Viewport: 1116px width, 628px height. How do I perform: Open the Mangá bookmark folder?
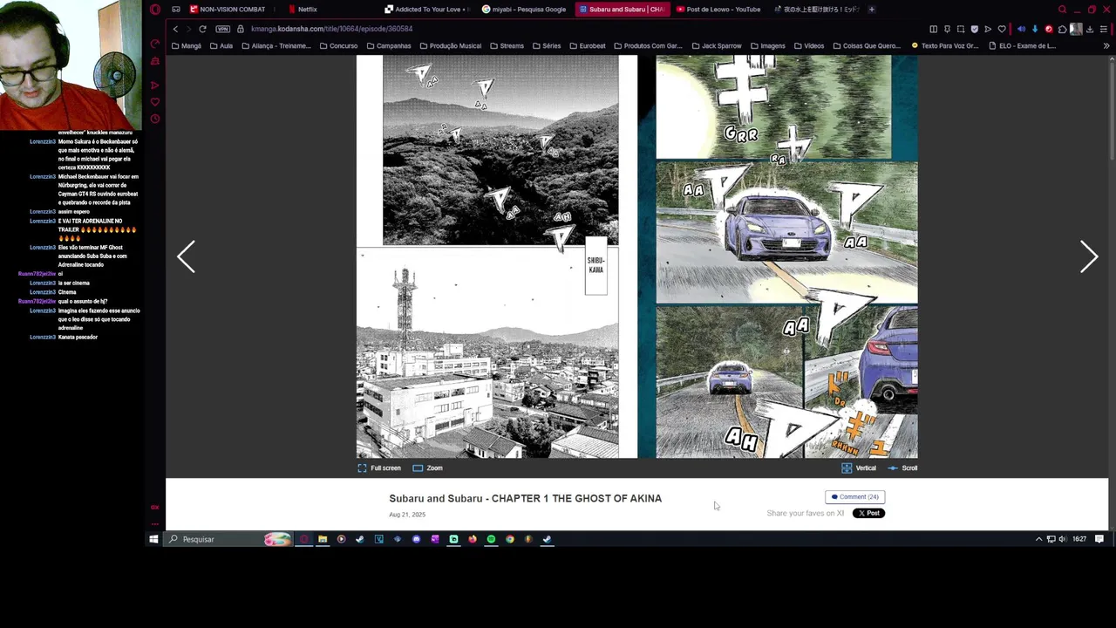186,45
